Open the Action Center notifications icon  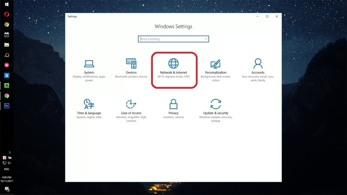pyautogui.click(x=7, y=189)
